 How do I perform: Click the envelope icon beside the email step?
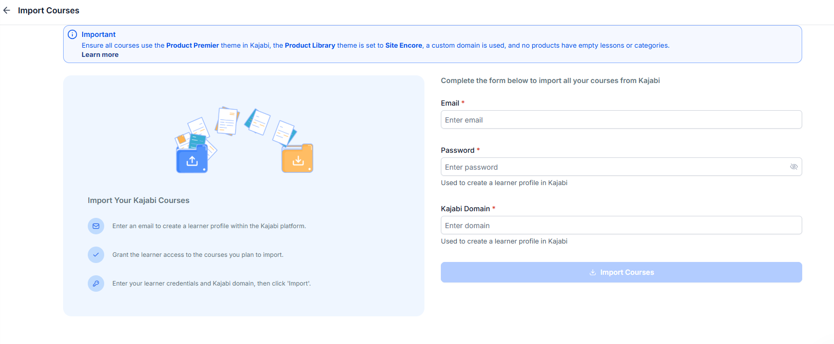[96, 226]
